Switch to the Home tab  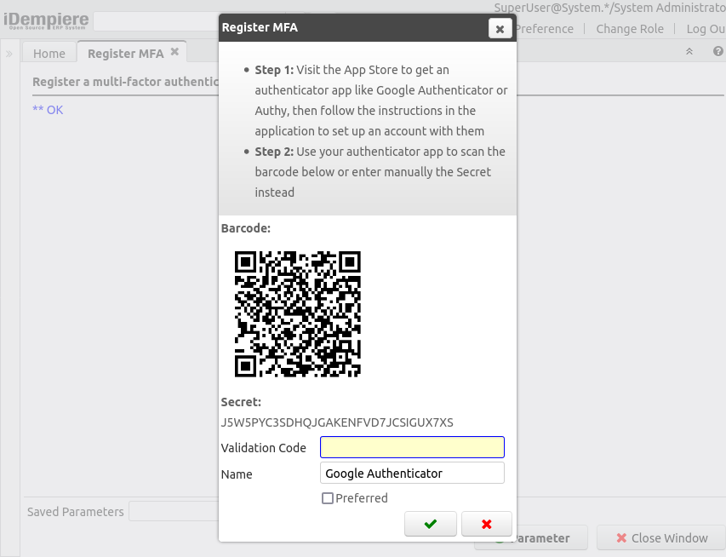point(49,52)
